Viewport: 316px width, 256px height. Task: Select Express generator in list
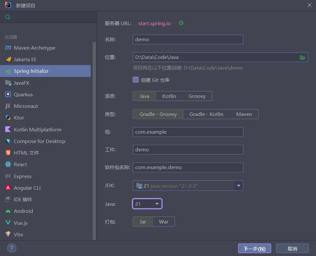point(45,176)
